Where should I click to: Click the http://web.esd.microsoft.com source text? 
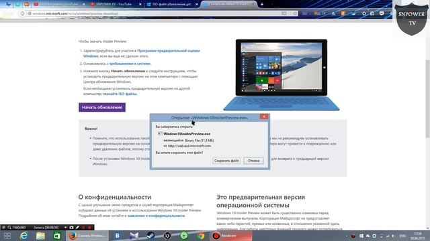click(x=189, y=146)
